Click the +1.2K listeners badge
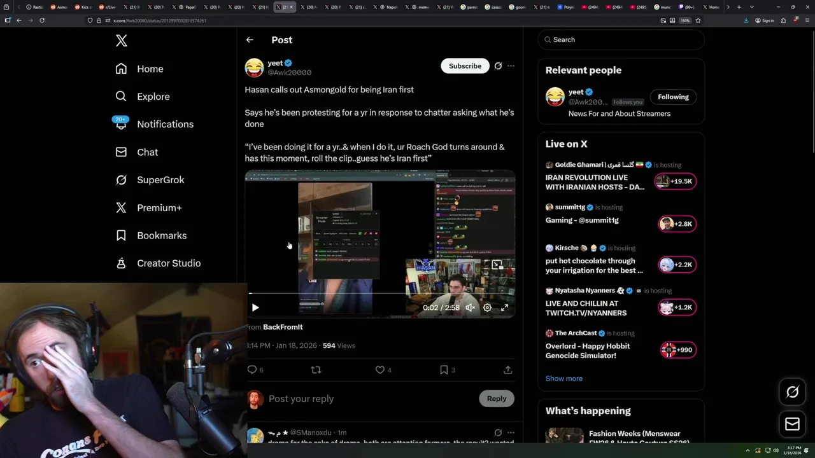The image size is (815, 458). pos(677,307)
